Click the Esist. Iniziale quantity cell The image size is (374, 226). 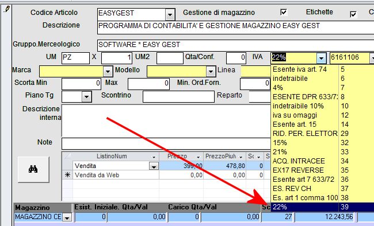[91, 217]
